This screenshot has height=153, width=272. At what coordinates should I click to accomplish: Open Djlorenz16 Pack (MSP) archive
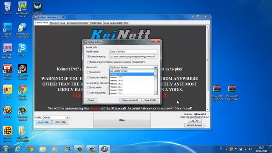[217, 92]
